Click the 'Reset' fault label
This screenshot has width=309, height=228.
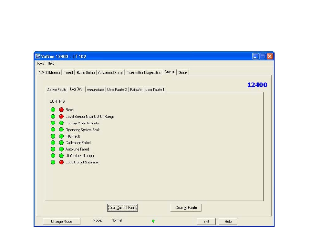click(x=70, y=110)
